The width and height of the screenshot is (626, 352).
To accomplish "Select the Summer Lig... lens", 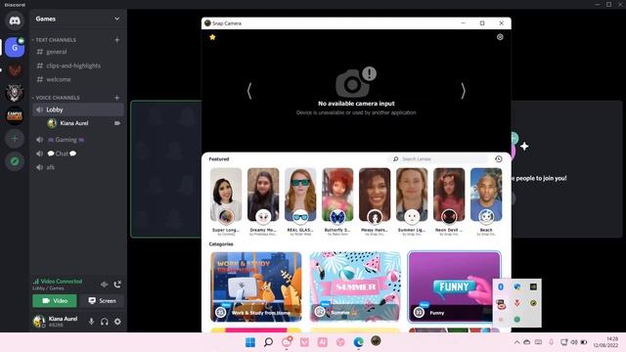I will [x=412, y=195].
